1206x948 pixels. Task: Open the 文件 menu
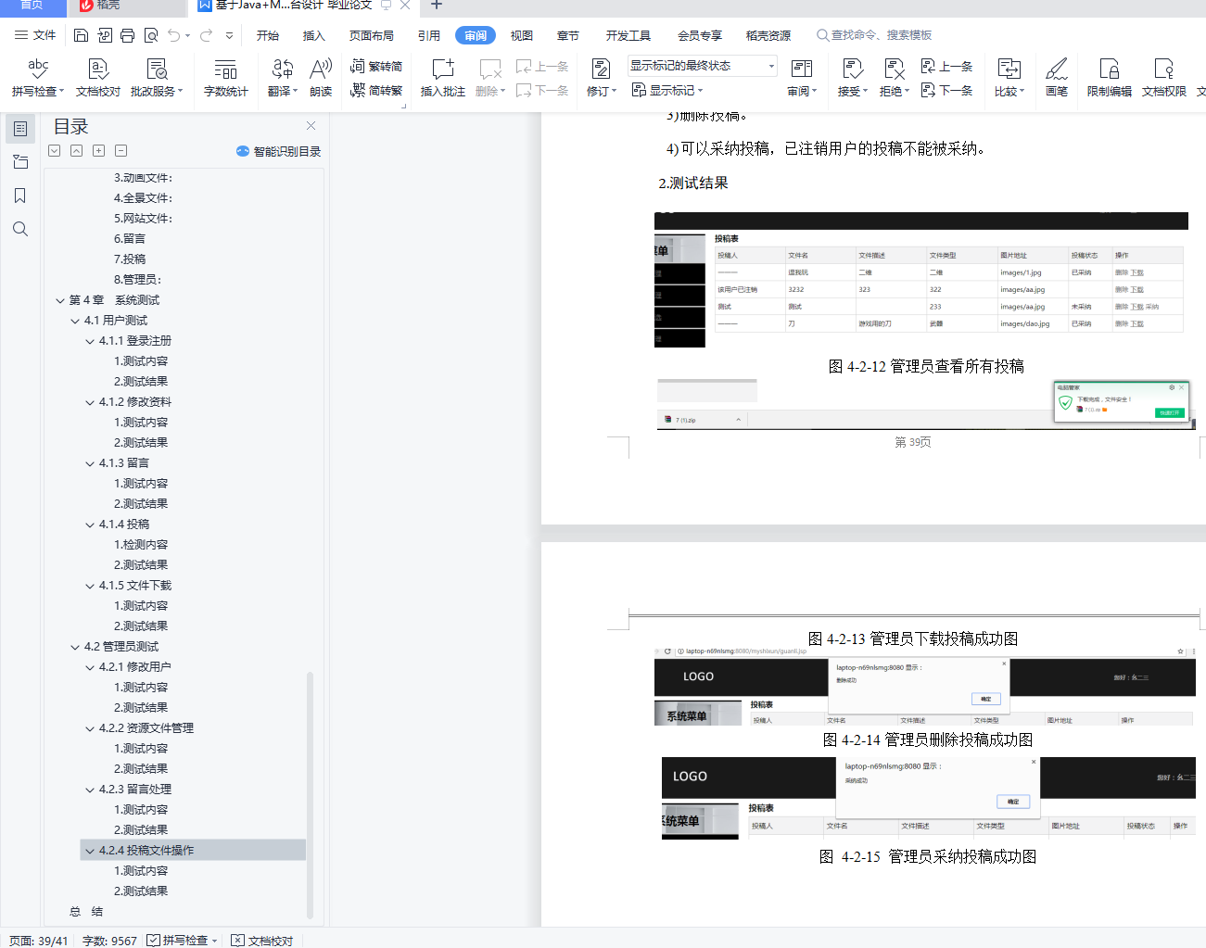click(x=35, y=35)
